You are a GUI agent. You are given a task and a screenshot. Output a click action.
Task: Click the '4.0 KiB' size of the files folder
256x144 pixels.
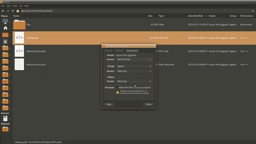(154, 25)
